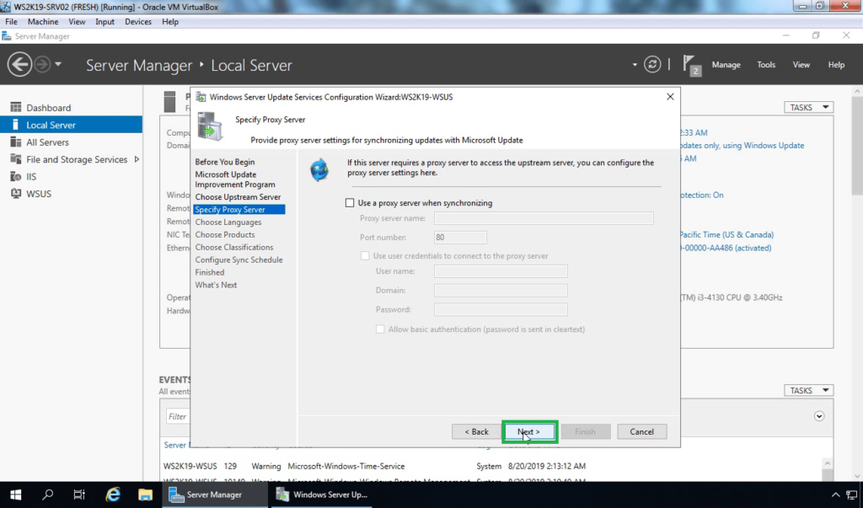The height and width of the screenshot is (508, 863).
Task: Open Windows Update settings link
Action: pos(742,145)
